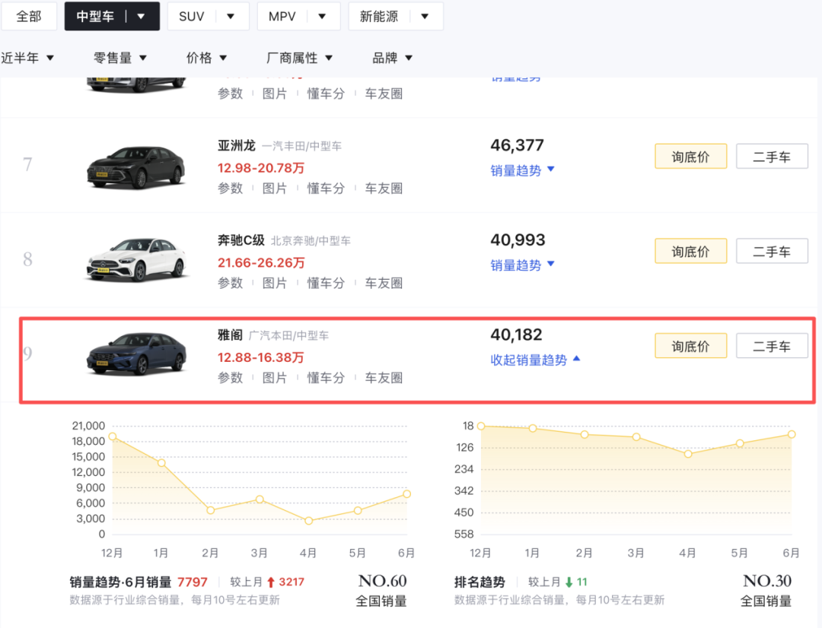Viewport: 822px width, 628px height.
Task: Open 参数 link for 奔驰C级
Action: tap(230, 283)
